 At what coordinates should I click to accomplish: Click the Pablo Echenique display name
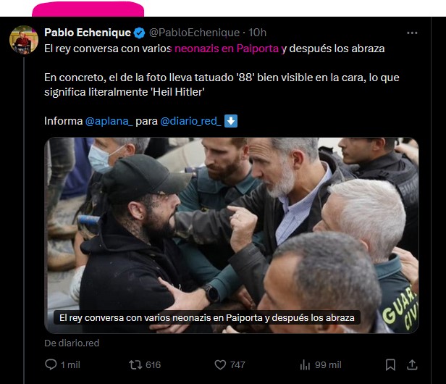coord(88,33)
